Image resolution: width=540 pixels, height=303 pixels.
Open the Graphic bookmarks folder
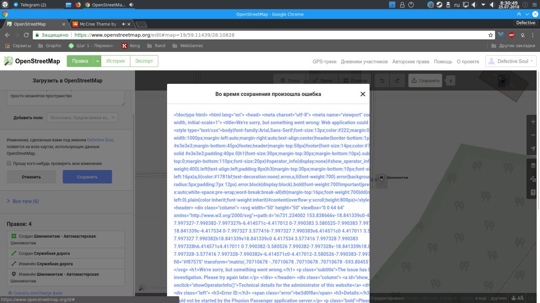[50, 45]
